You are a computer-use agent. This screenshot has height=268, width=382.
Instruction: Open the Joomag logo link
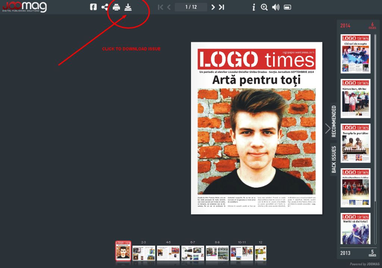[24, 7]
